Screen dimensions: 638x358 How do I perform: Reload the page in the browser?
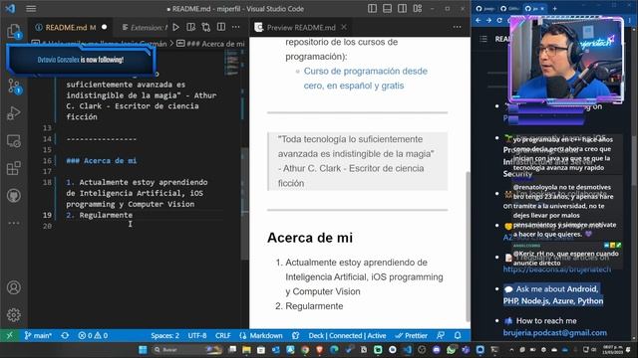(499, 20)
